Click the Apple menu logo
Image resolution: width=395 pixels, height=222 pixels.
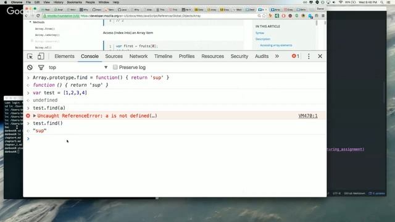tap(6, 2)
